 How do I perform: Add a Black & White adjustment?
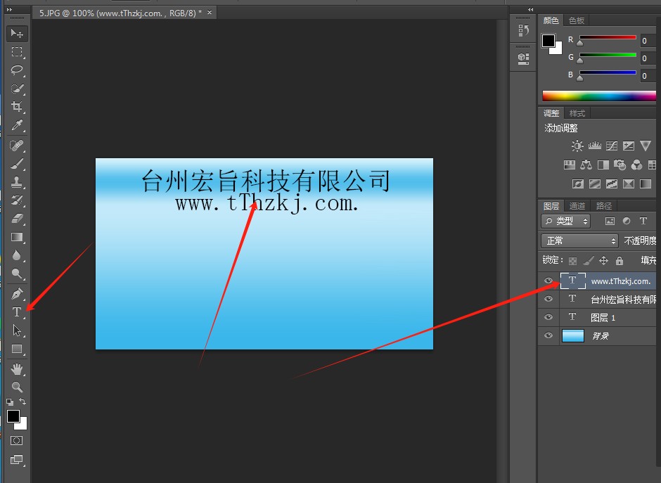click(x=603, y=165)
